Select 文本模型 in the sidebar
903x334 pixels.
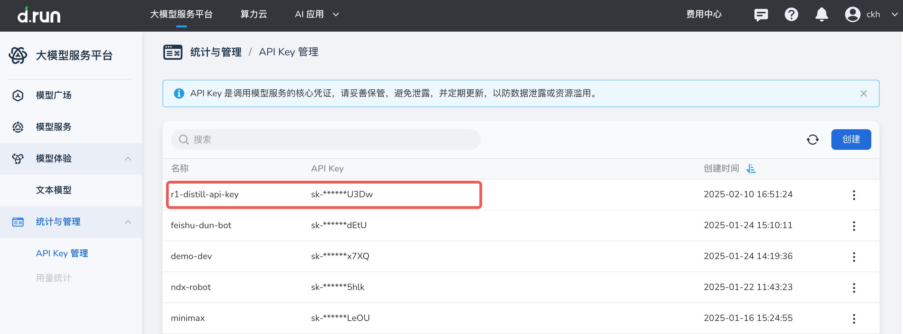coord(54,190)
